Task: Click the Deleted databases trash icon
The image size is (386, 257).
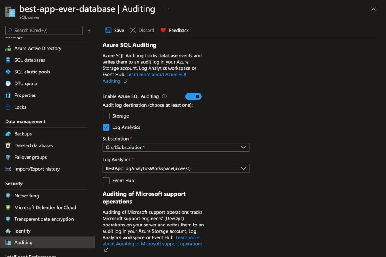Action: 8,145
